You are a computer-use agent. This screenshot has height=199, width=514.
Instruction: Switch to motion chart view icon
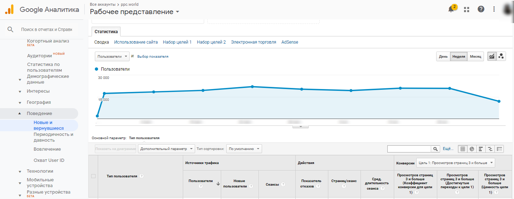pos(501,56)
